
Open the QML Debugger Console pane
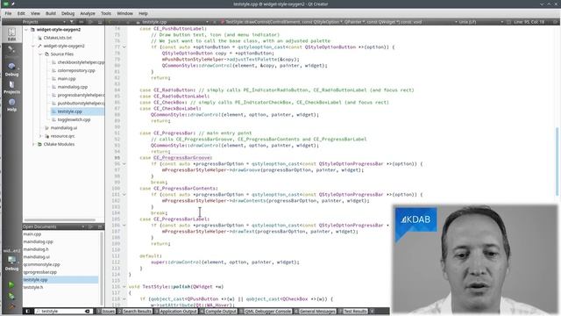click(265, 312)
